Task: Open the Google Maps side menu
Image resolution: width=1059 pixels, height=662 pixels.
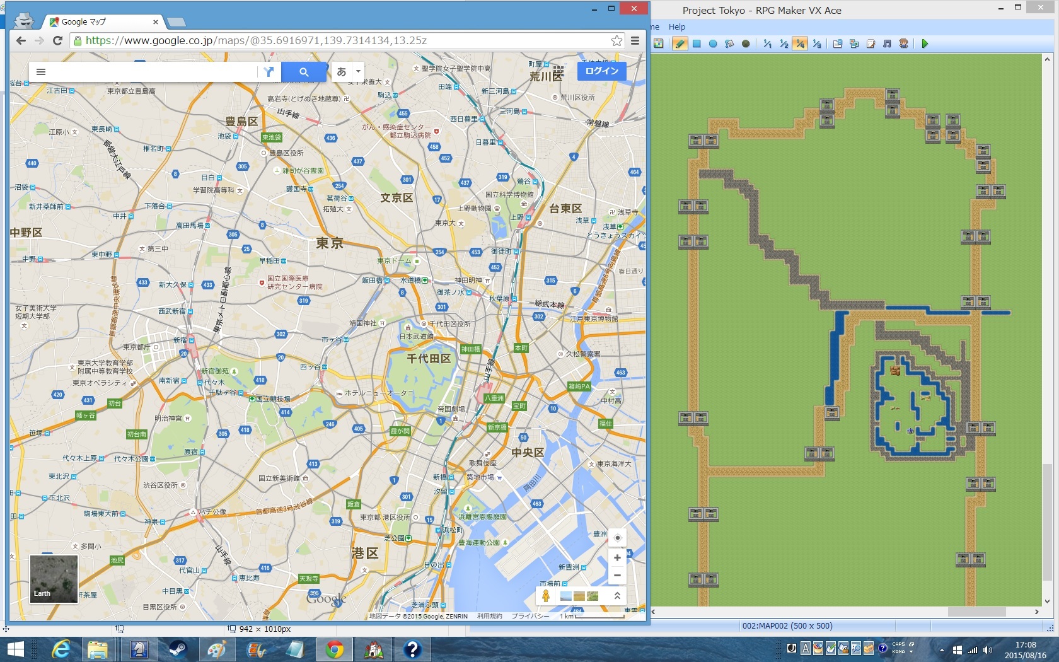Action: pyautogui.click(x=41, y=72)
